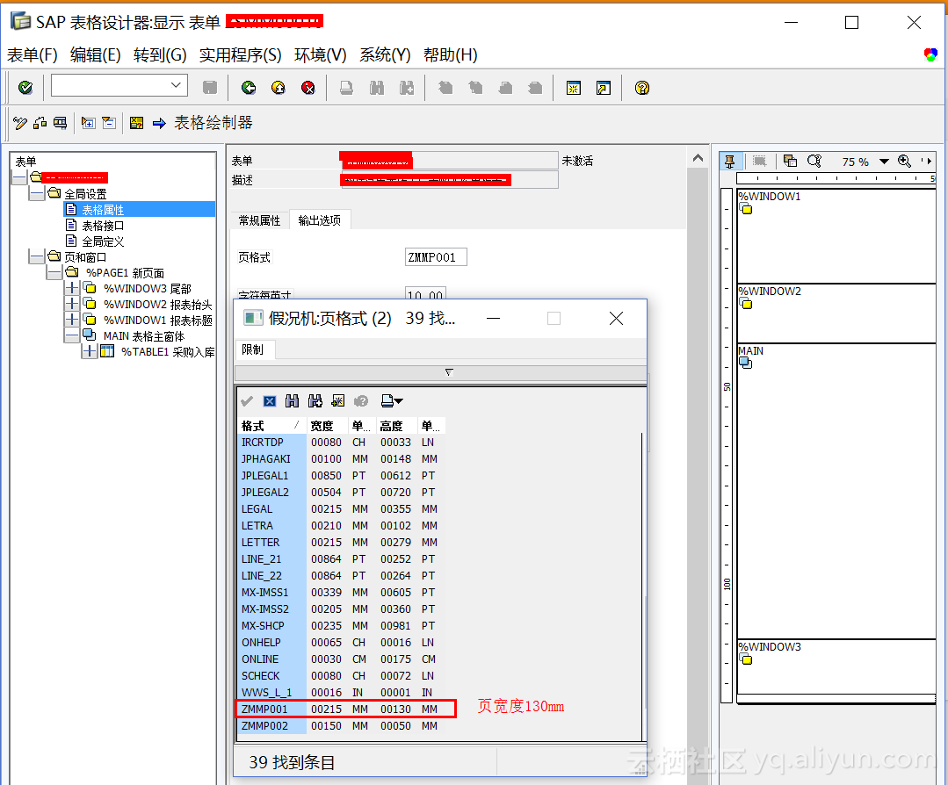Image resolution: width=948 pixels, height=785 pixels.
Task: Open the 编辑(E) menu
Action: coord(96,55)
